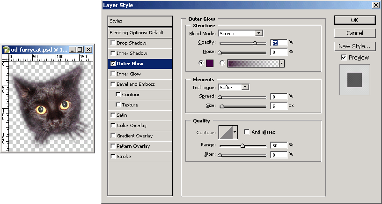382x204 pixels.
Task: Click the style preview thumbnail
Action: [355, 80]
